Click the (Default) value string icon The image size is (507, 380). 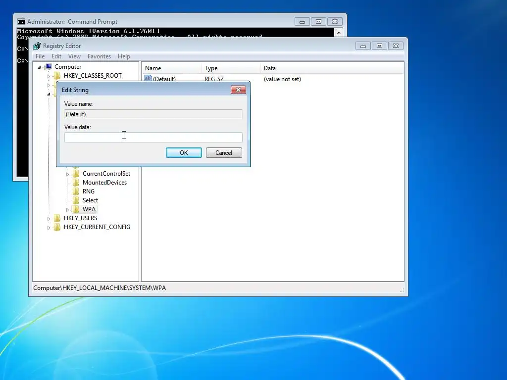148,78
